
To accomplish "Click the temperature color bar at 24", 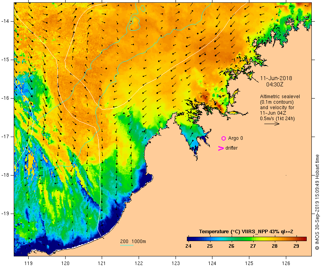I will pos(188,239).
